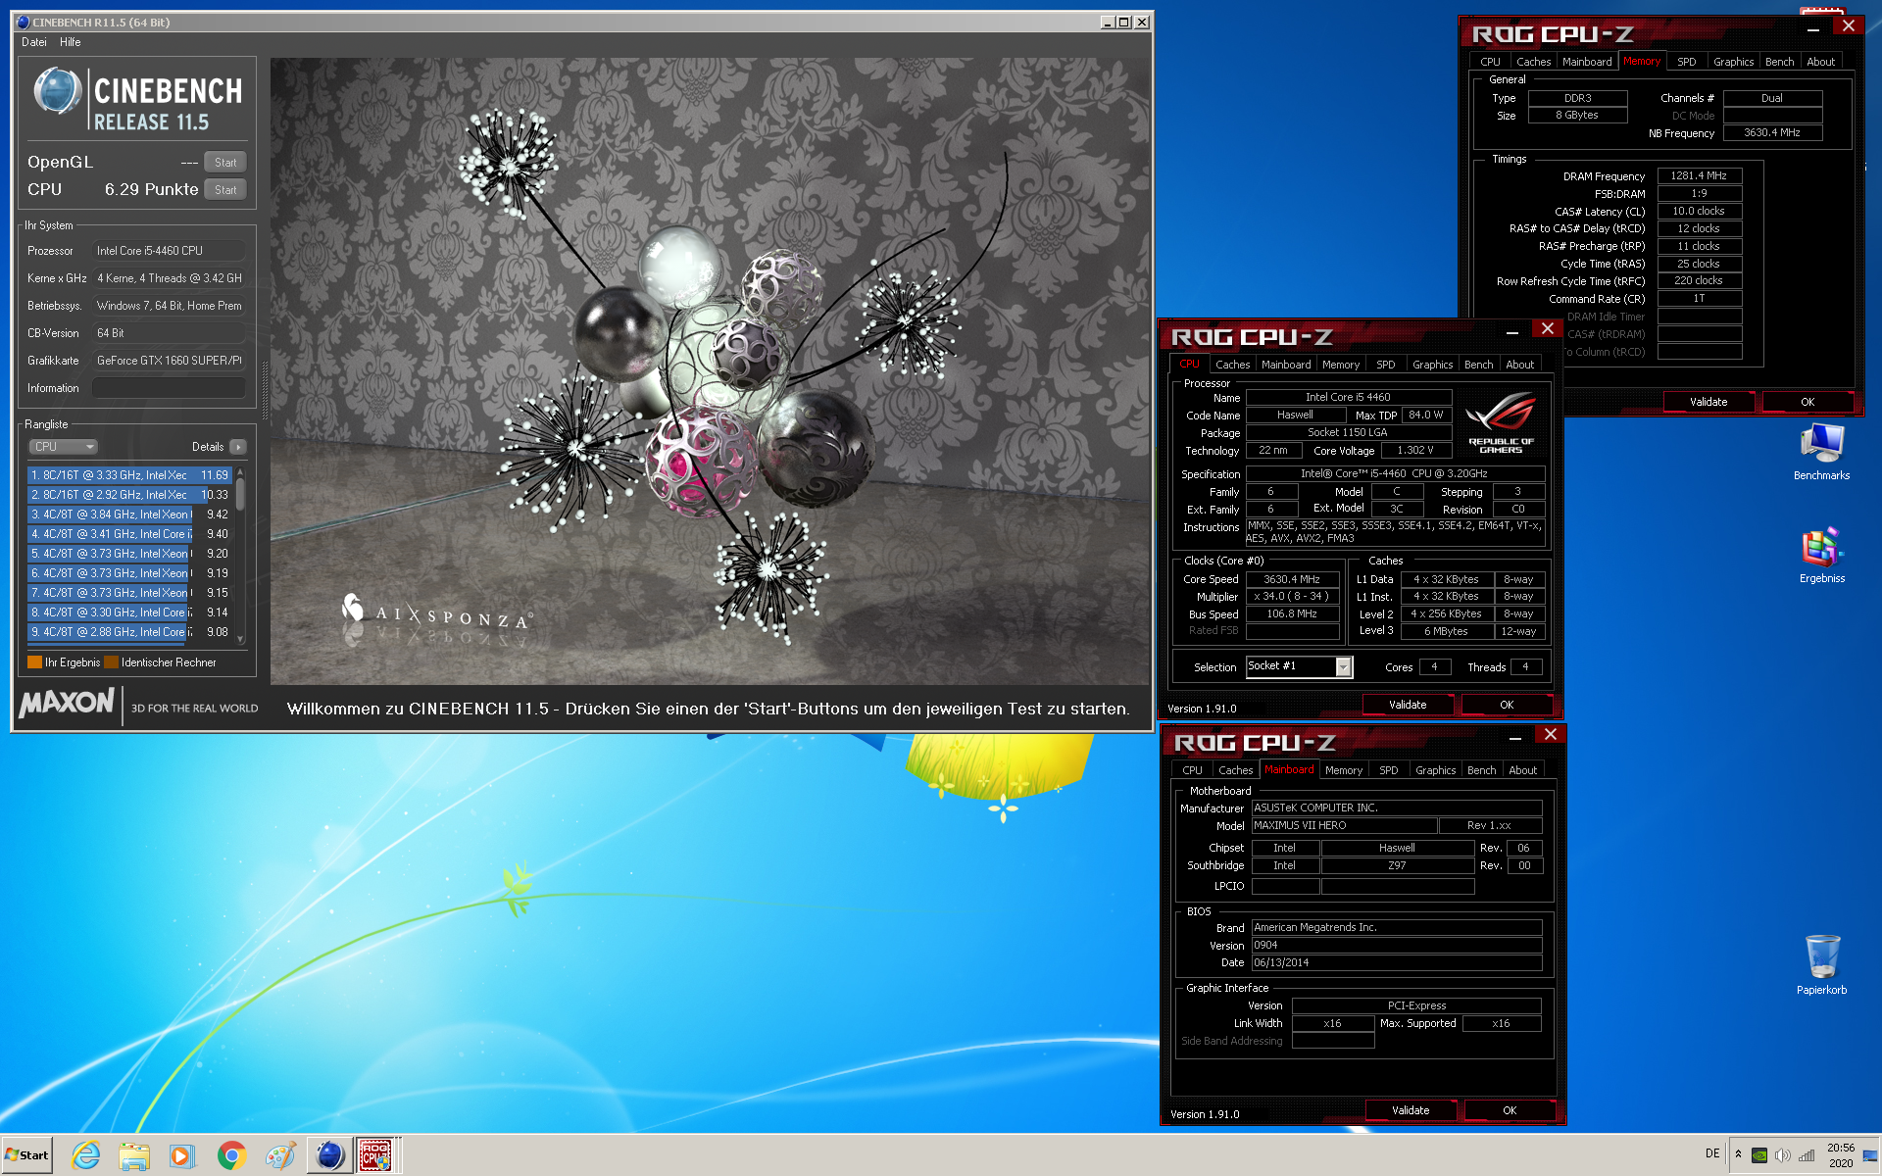Click the network signal tray icon
This screenshot has width=1882, height=1176.
pyautogui.click(x=1807, y=1155)
